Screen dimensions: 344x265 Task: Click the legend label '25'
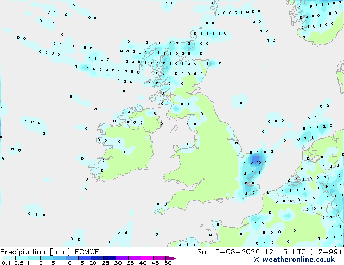pos(105,263)
